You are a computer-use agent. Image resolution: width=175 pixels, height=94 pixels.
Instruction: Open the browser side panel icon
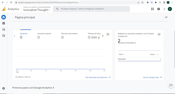tap(164, 3)
